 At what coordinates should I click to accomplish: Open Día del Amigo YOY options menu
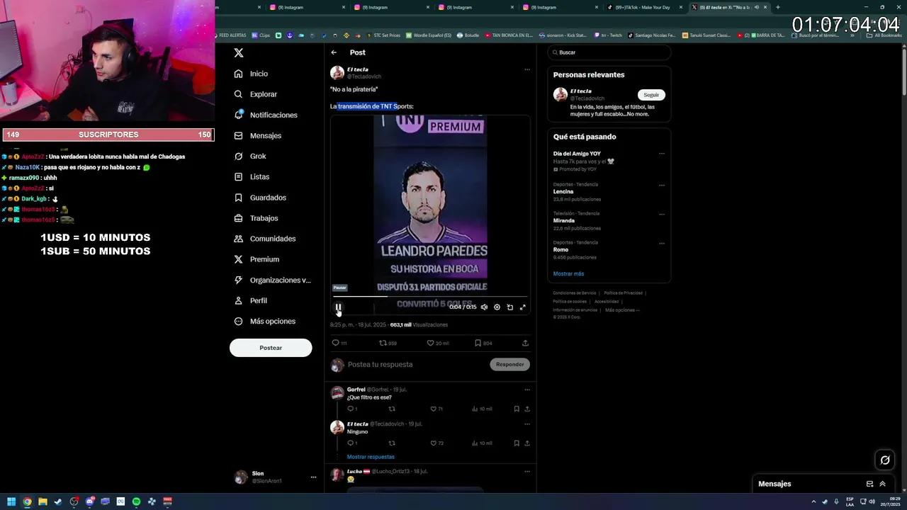pos(662,154)
